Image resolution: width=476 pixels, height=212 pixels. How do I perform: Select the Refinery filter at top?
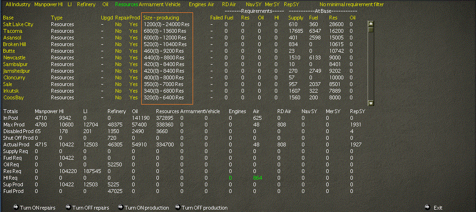(x=86, y=5)
